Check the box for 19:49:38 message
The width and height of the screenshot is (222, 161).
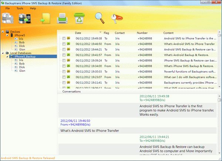pyautogui.click(x=64, y=38)
